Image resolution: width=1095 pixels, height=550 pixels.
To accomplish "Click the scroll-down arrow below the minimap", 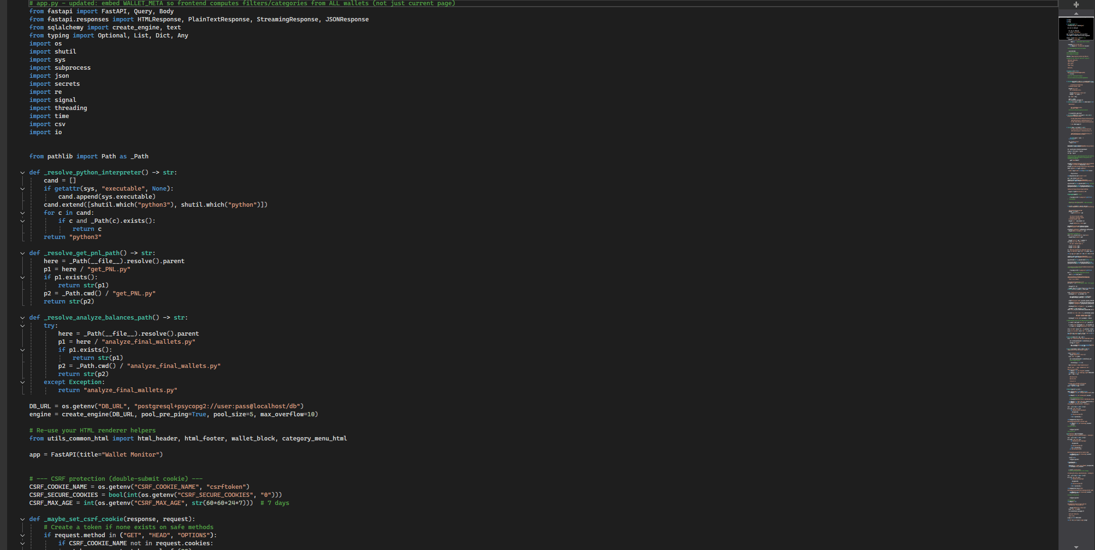I will [x=1076, y=547].
